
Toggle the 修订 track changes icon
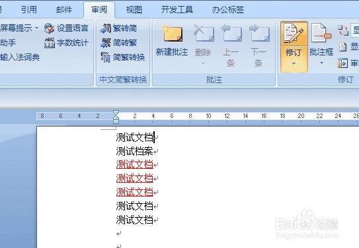tap(294, 33)
